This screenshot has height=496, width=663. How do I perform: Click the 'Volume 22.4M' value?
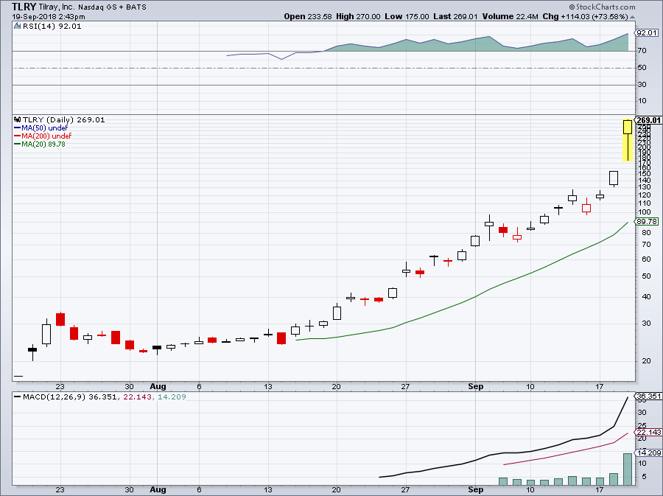511,16
